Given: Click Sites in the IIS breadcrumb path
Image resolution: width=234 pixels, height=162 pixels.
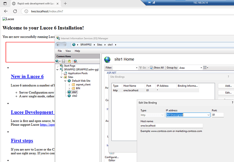Looking at the screenshot, I should point(100,45).
